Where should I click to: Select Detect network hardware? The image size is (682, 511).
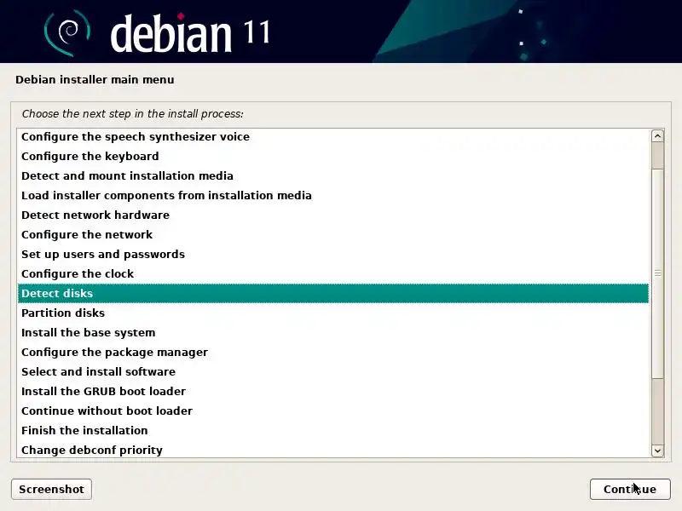point(333,215)
